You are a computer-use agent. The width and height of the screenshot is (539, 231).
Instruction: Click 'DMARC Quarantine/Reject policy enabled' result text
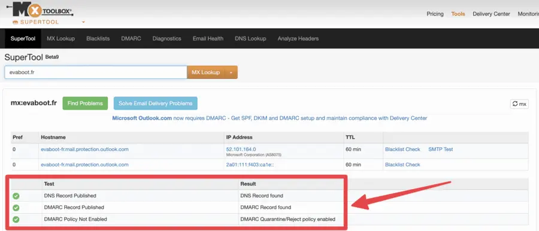[x=287, y=219]
